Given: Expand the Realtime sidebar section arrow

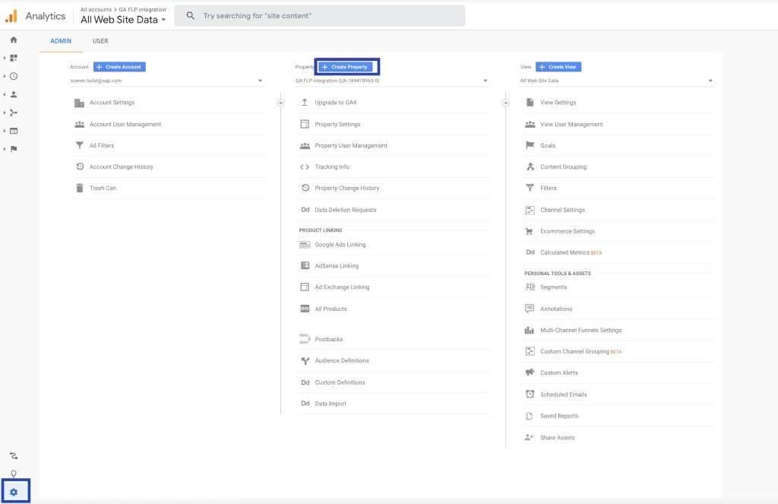Looking at the screenshot, I should [x=5, y=77].
